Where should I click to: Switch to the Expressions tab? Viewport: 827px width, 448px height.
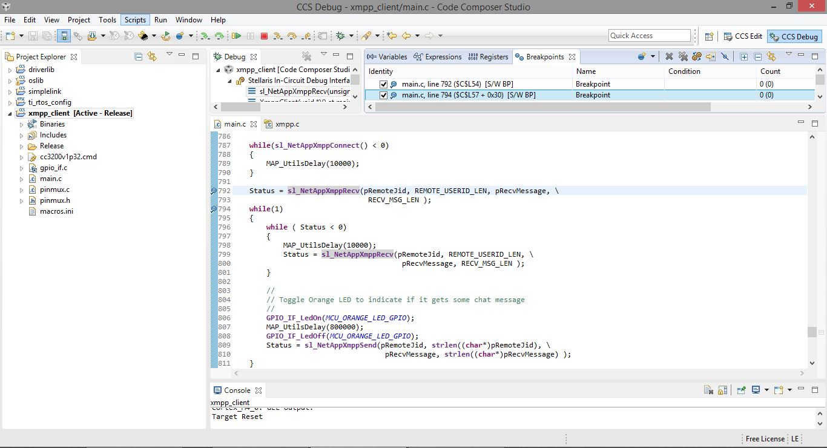pos(438,57)
